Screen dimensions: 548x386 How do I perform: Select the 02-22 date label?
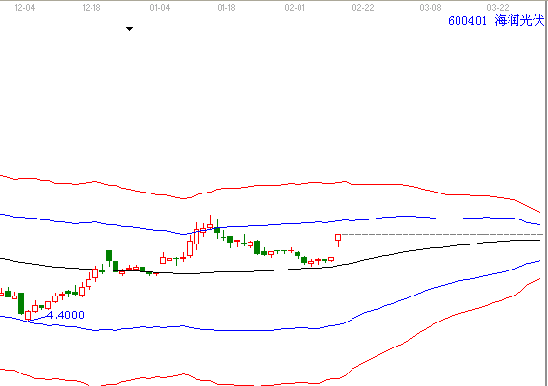pos(363,8)
